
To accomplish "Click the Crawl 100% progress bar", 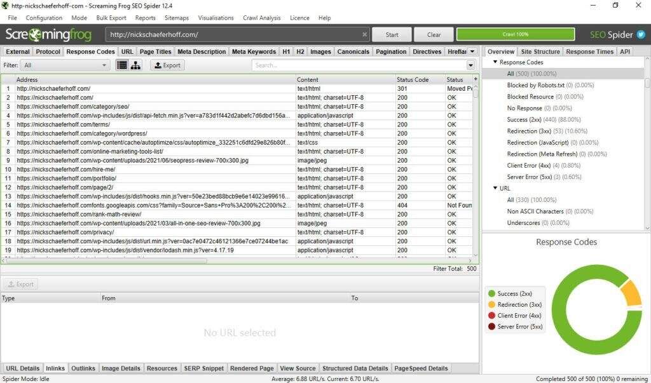I will [515, 34].
